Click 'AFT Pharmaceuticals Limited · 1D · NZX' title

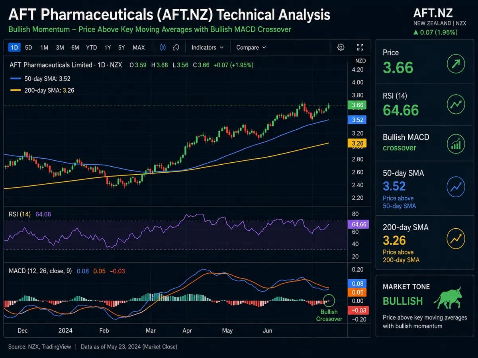(66, 65)
